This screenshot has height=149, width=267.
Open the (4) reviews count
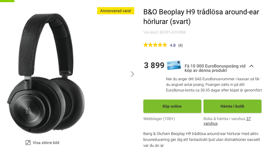(x=180, y=45)
